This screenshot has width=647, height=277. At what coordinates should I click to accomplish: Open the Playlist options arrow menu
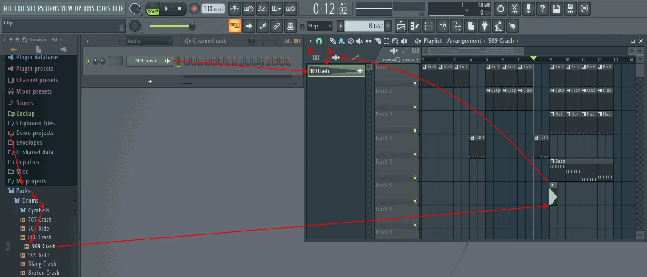[310, 41]
